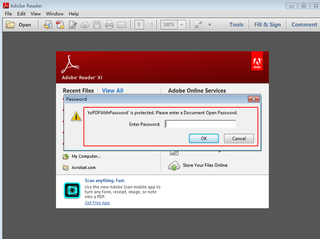Click the Share document icon
The image size is (320, 239).
[x=48, y=24]
